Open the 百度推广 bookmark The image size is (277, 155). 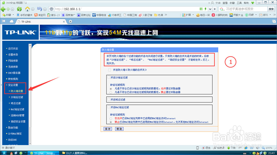tap(68, 15)
